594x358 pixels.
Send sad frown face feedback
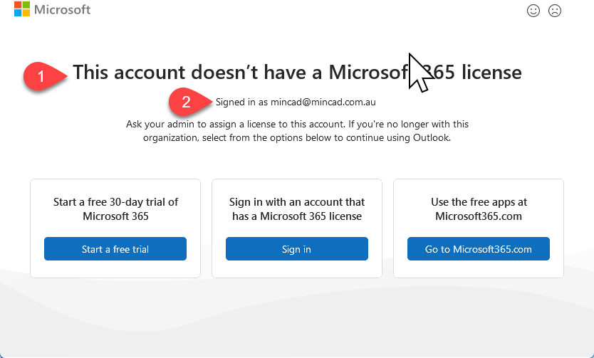click(555, 11)
